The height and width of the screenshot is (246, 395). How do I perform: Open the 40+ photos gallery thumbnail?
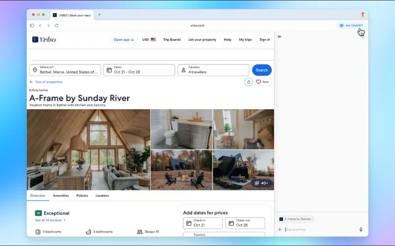(x=261, y=183)
